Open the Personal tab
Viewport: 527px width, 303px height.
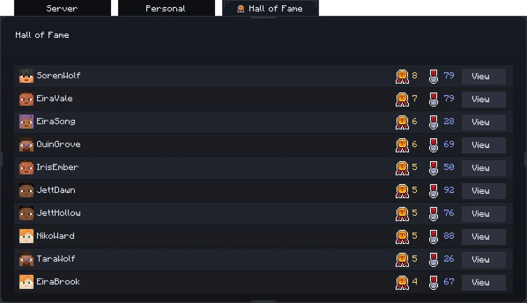(165, 8)
